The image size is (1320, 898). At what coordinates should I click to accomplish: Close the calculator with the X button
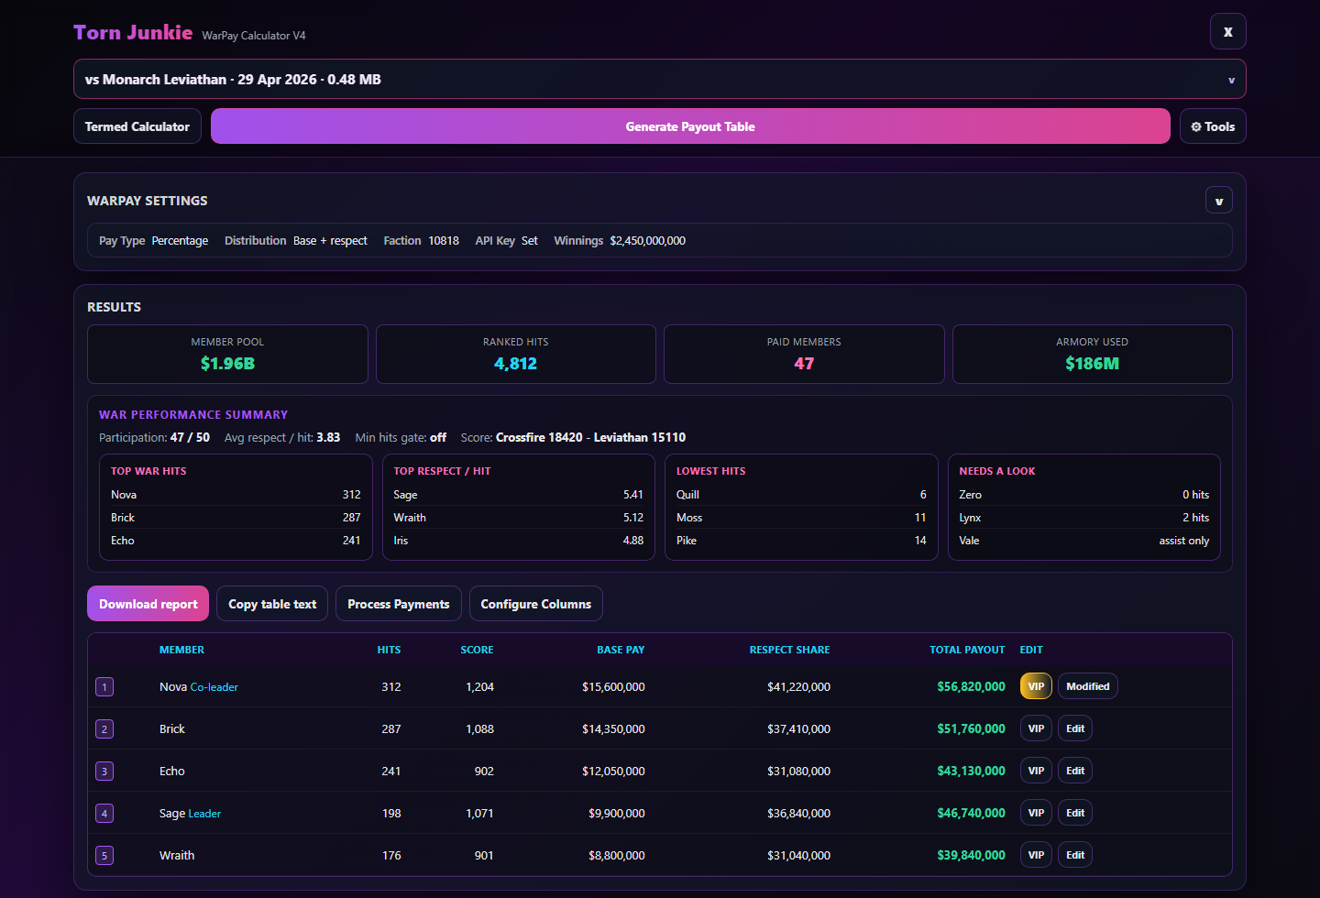tap(1227, 31)
